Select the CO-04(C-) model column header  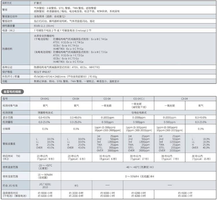pos(139,99)
